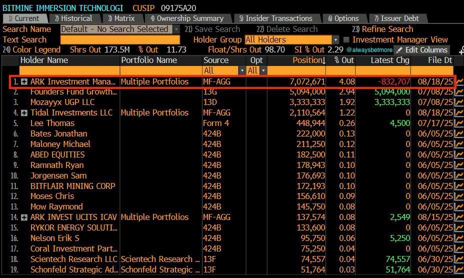Open chart icon for Tidal Investments LLC row
Image resolution: width=464 pixels, height=278 pixels.
(459, 113)
